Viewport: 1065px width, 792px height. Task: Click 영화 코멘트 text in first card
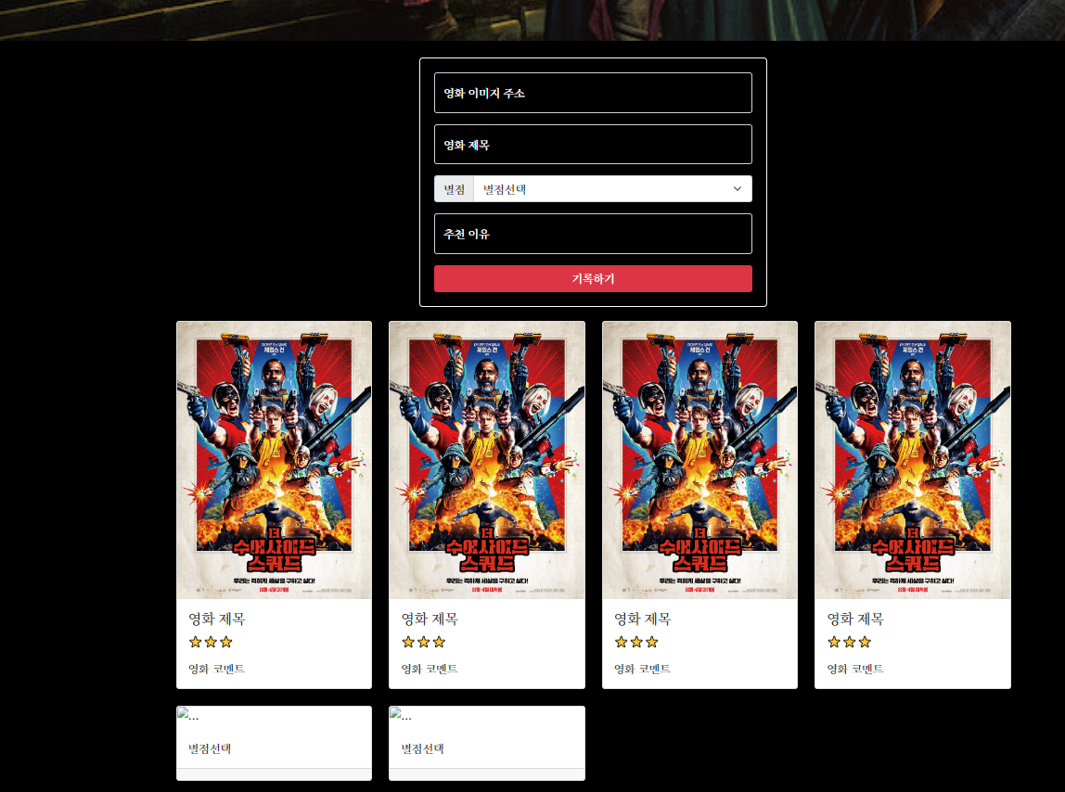point(217,669)
